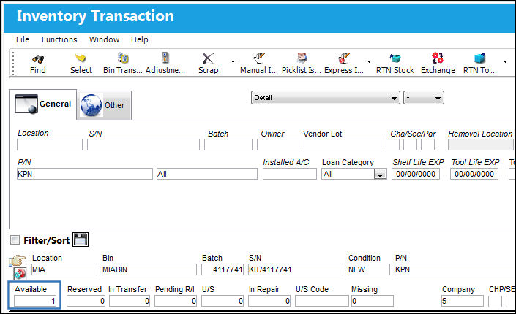
Task: Click the U/S quantity field
Action: pos(223,301)
